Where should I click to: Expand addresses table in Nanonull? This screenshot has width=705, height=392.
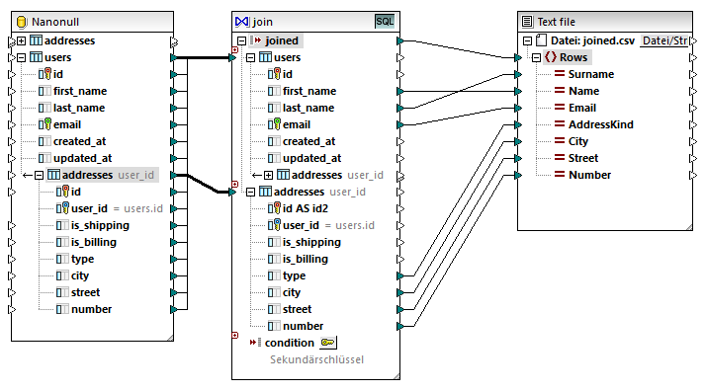(x=21, y=40)
